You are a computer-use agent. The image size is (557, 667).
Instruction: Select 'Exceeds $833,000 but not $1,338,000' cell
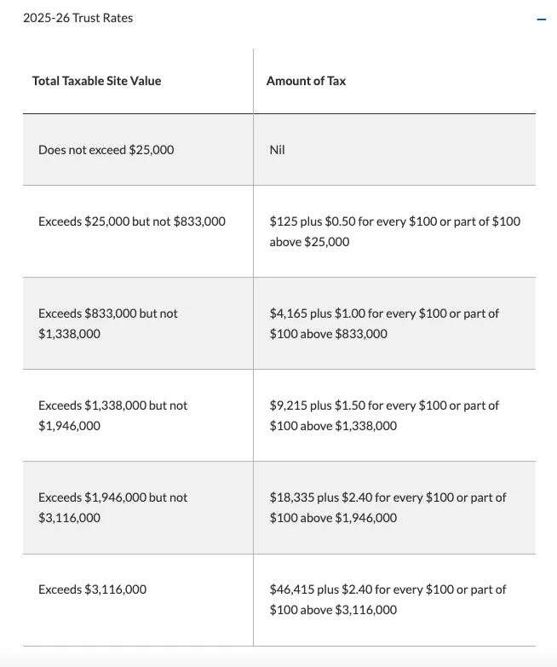[108, 323]
